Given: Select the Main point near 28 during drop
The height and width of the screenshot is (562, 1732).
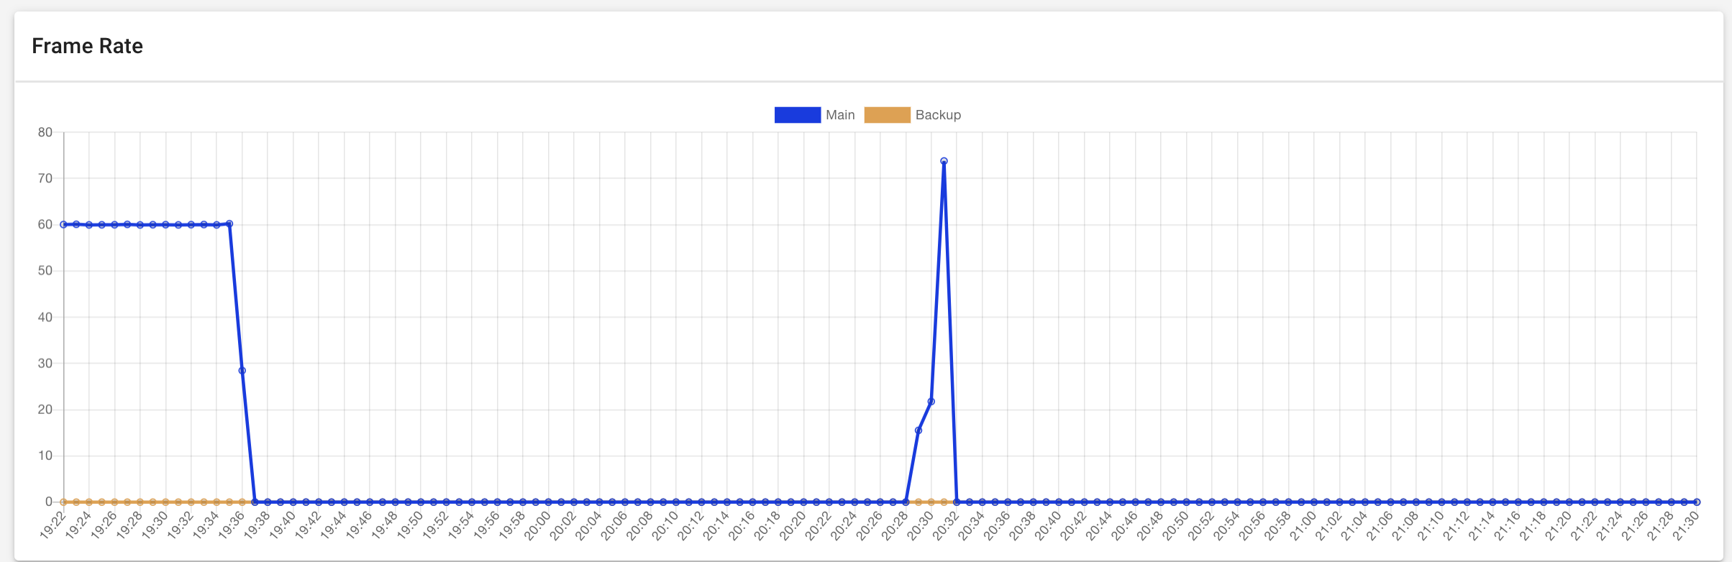Looking at the screenshot, I should pyautogui.click(x=242, y=371).
